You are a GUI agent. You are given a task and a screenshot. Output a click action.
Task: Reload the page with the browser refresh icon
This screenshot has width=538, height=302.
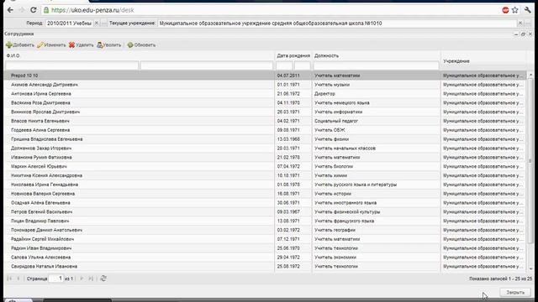(34, 10)
